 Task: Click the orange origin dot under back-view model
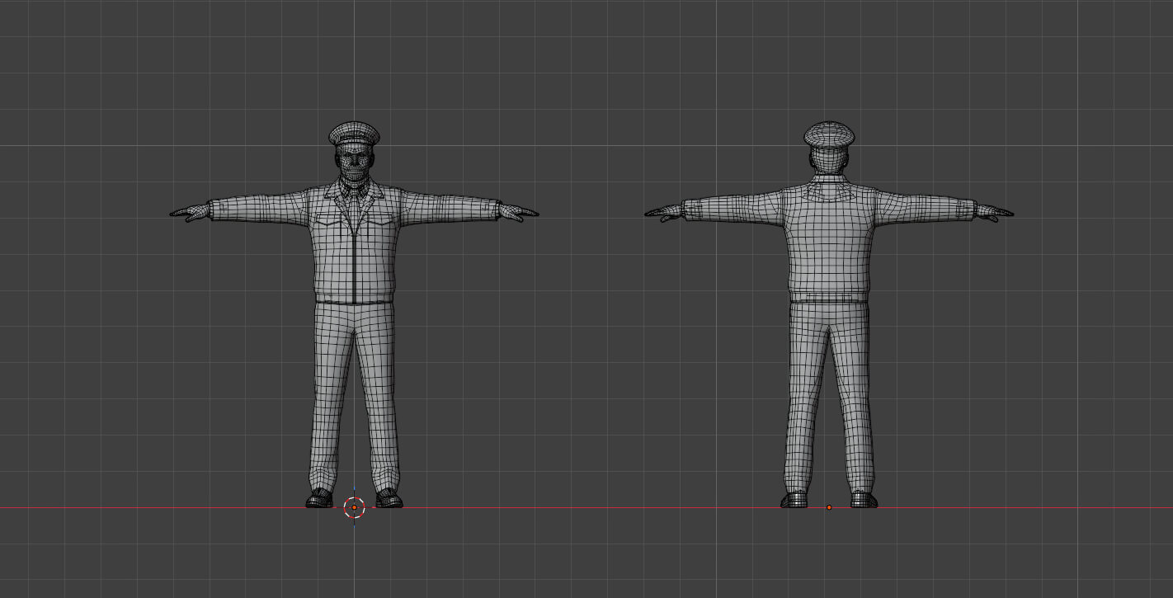point(829,507)
